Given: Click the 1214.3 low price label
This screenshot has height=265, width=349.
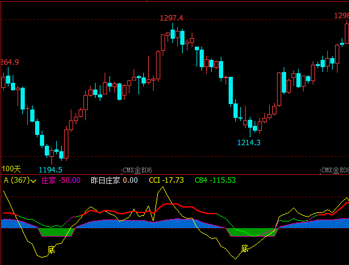Looking at the screenshot, I should [x=249, y=143].
